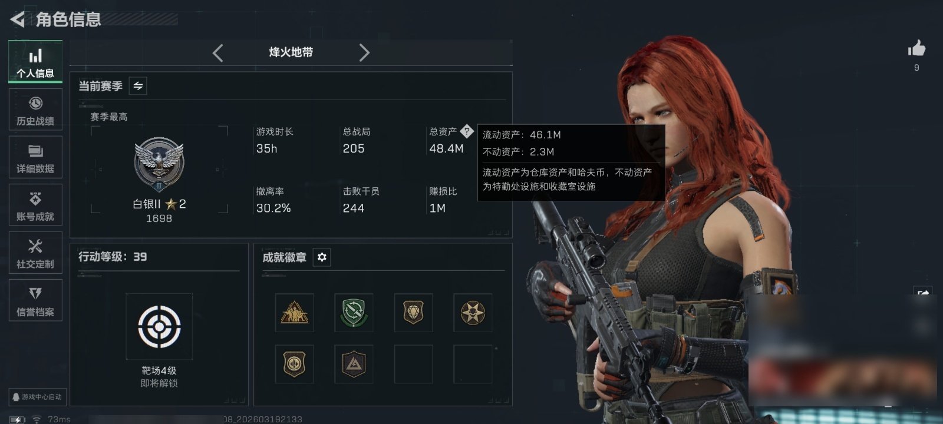Image resolution: width=943 pixels, height=424 pixels.
Task: Click the question mark beside 总资产
Action: click(466, 131)
